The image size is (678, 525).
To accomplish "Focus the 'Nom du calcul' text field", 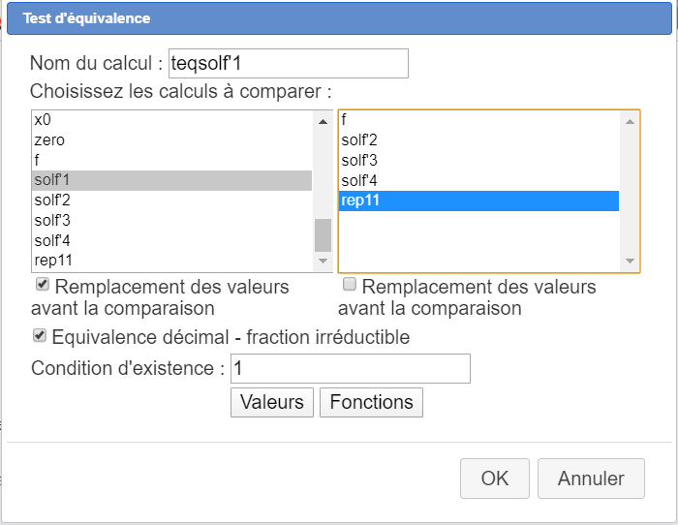I will pos(288,64).
